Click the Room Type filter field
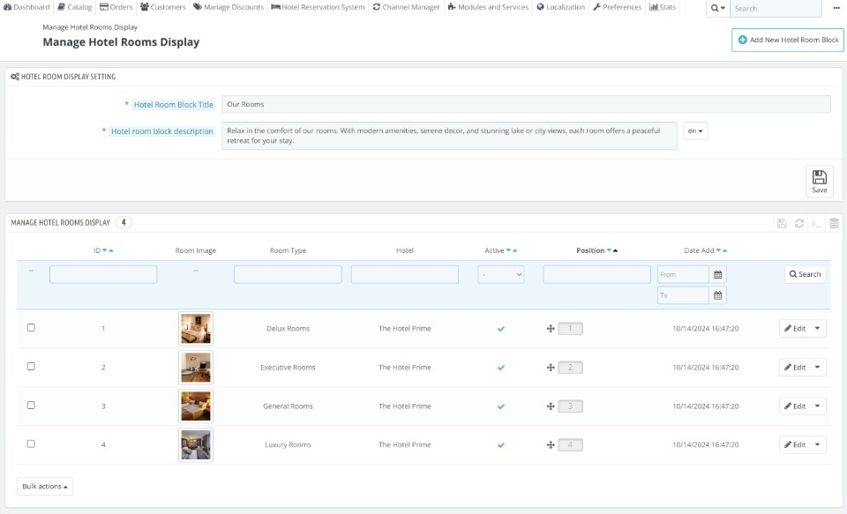Image resolution: width=847 pixels, height=514 pixels. coord(288,274)
